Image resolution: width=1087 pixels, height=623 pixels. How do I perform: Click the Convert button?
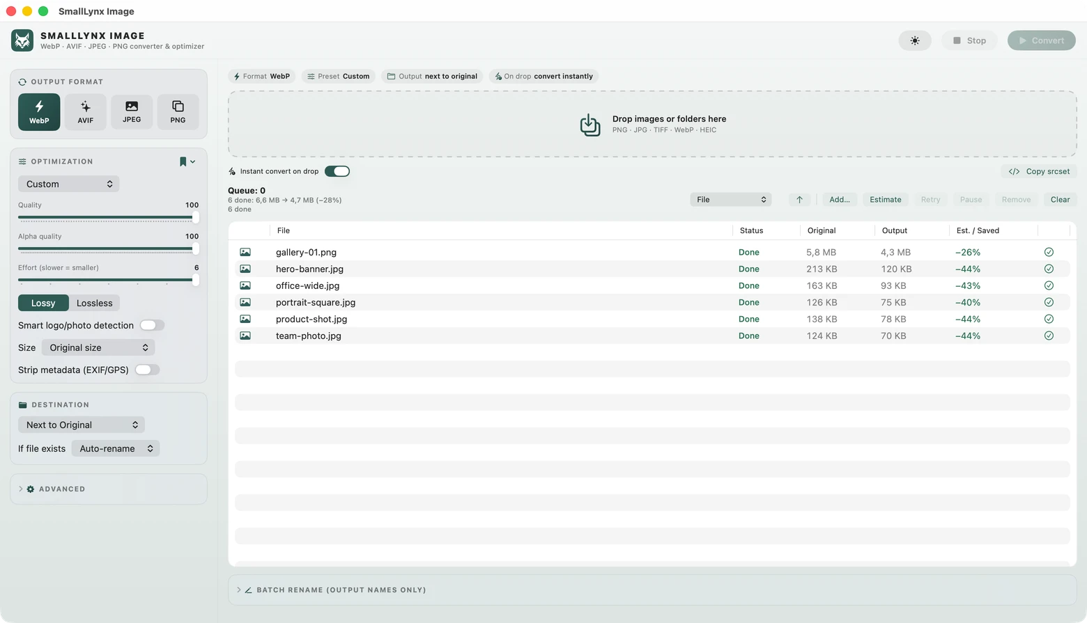tap(1042, 40)
